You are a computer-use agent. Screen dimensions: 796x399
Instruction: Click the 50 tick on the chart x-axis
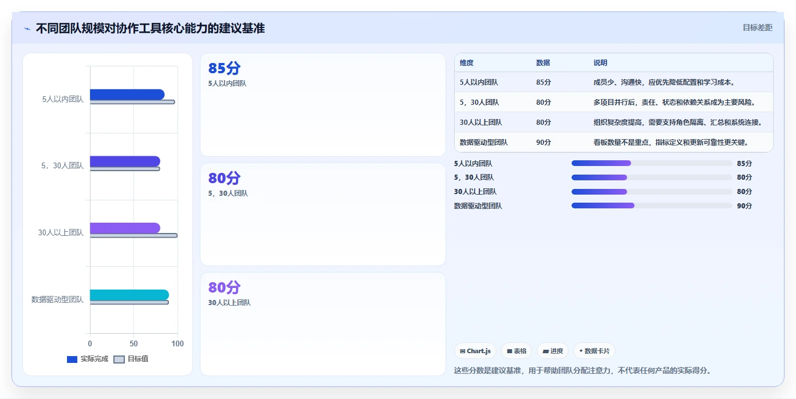(134, 343)
